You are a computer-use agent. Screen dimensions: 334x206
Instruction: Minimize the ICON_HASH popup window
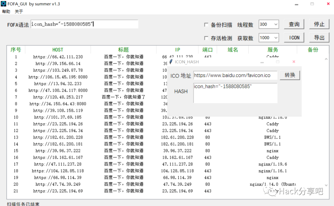(262, 62)
